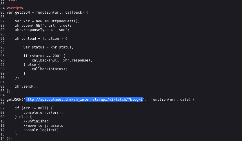Click the //unfinished comment
The height and width of the screenshot is (141, 242).
point(36,121)
